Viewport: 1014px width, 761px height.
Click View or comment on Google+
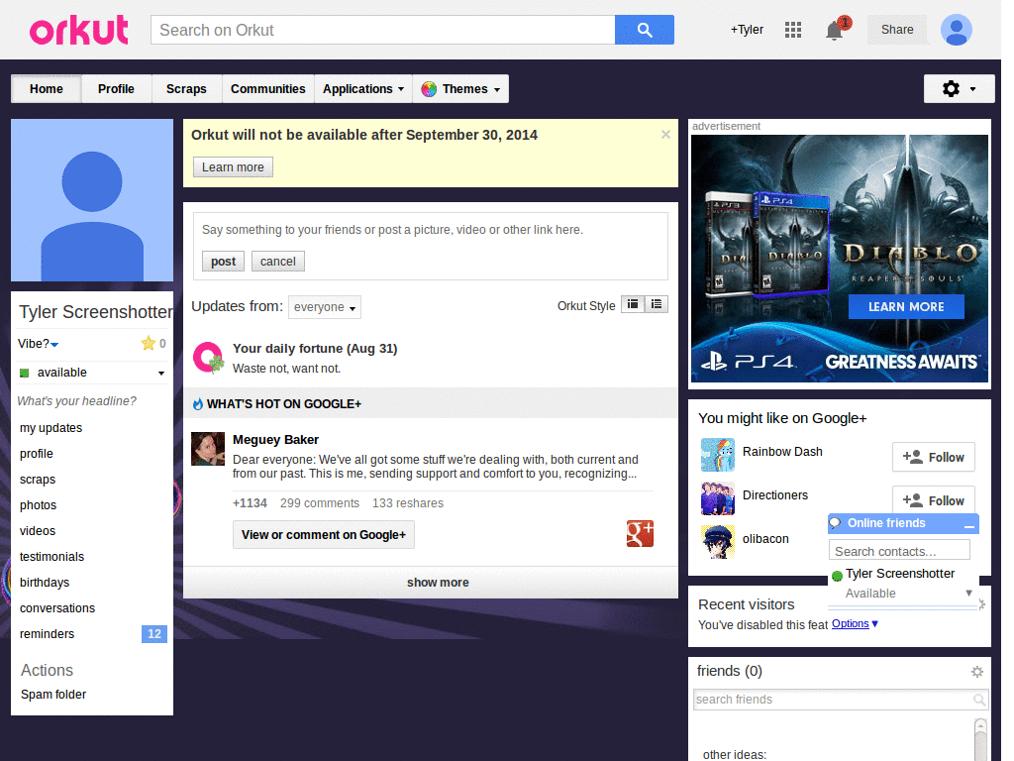pos(324,534)
